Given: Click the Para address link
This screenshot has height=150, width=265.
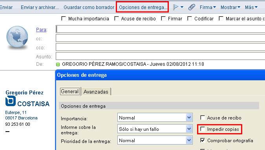Looking at the screenshot, I should 41,30.
